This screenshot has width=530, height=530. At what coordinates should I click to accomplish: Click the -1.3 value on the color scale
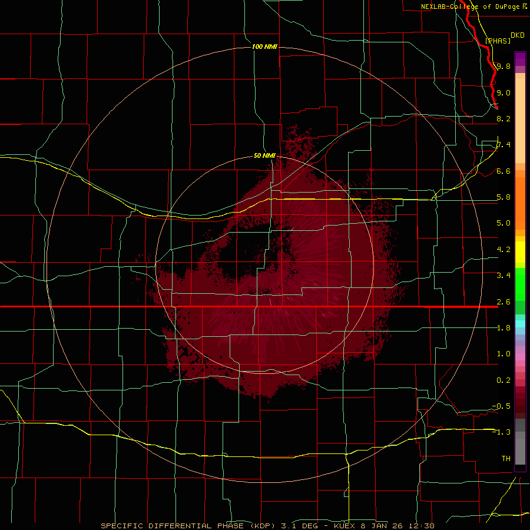(x=501, y=432)
